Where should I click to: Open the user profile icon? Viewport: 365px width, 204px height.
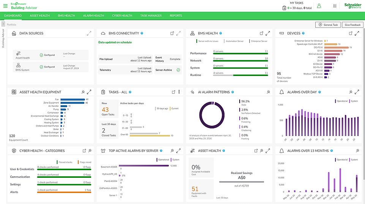pos(319,6)
